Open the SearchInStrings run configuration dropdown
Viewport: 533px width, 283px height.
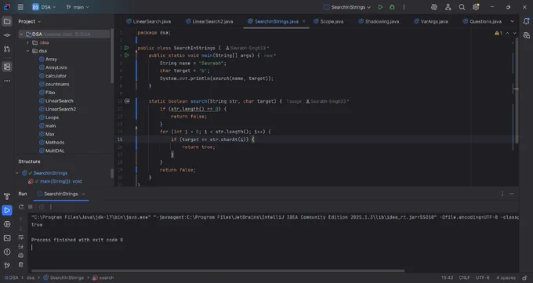(347, 7)
